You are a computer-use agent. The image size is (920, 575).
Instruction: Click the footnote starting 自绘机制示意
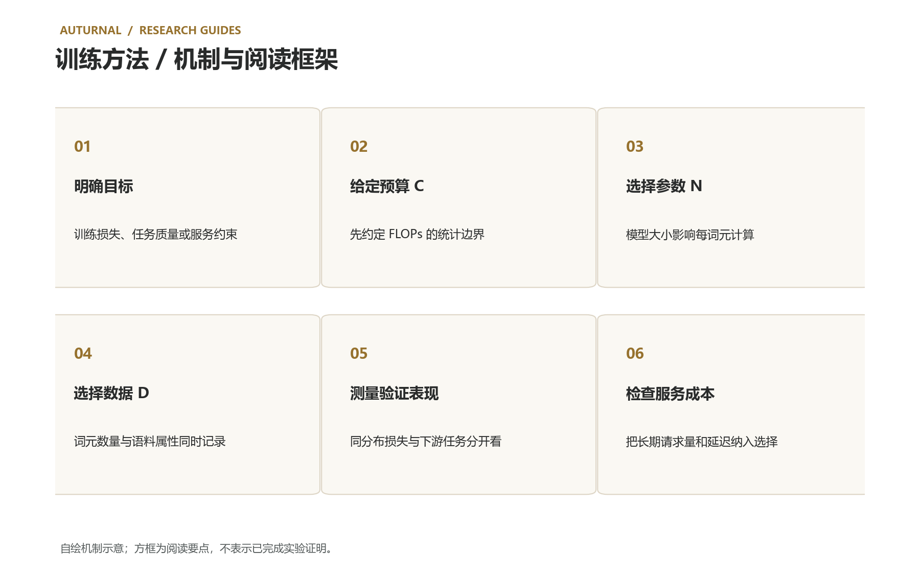[197, 548]
